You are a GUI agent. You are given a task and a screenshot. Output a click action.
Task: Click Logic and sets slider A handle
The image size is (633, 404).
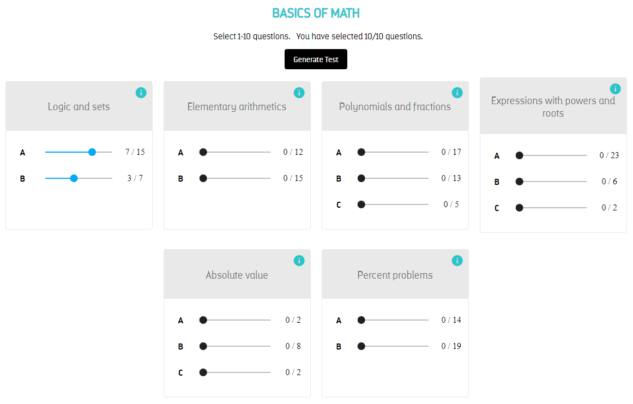tap(92, 152)
